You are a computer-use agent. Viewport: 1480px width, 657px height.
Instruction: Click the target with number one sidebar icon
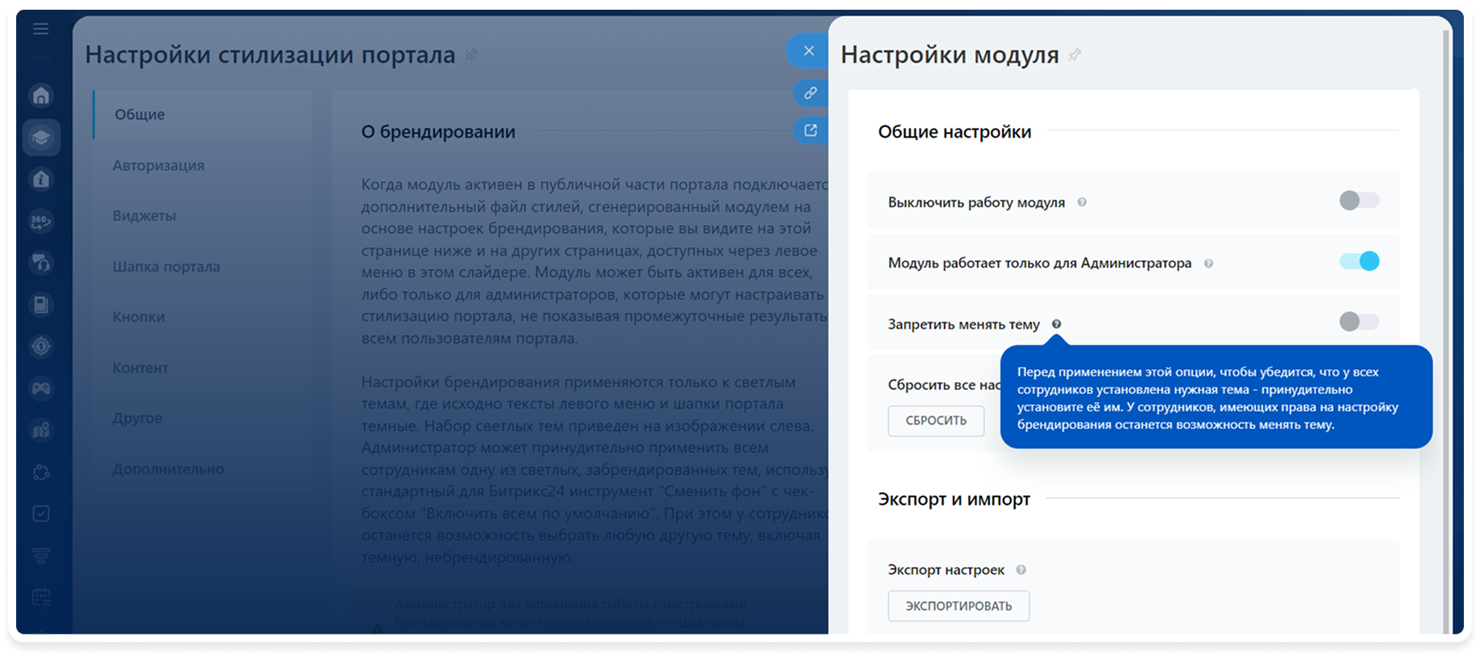point(41,346)
